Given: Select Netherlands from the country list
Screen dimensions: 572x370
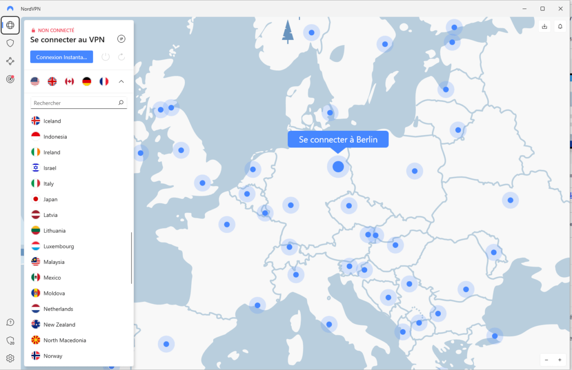Looking at the screenshot, I should [58, 309].
